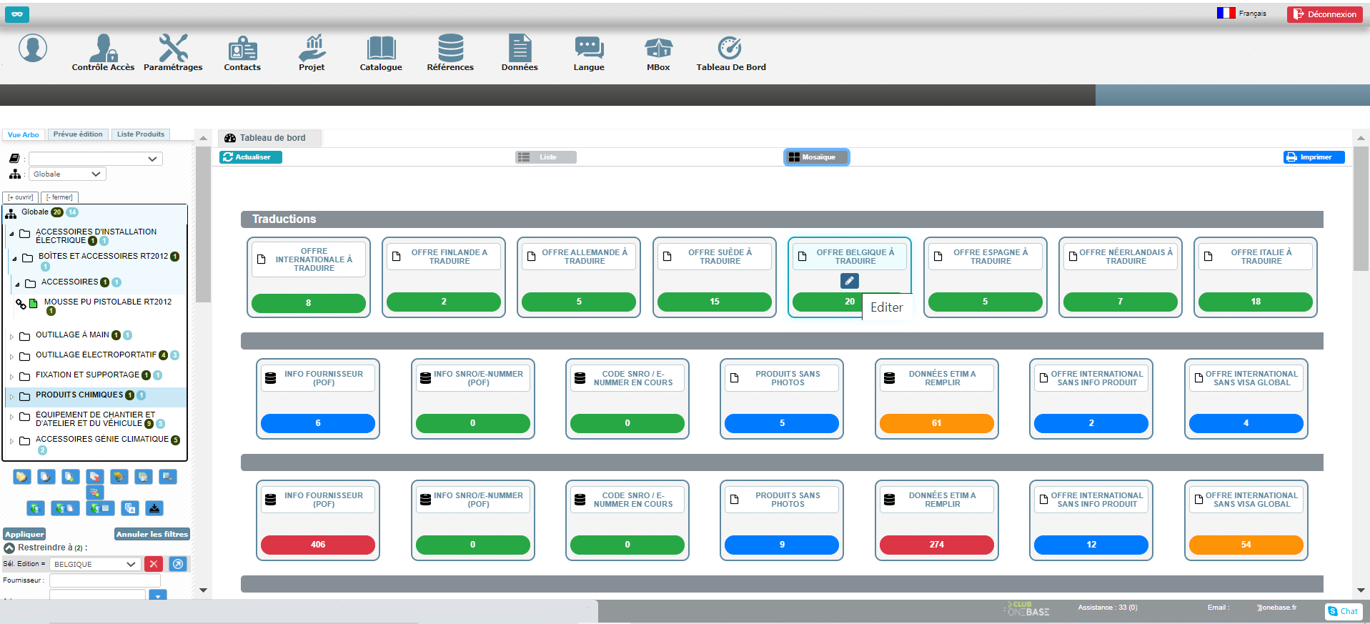The image size is (1370, 624).
Task: Open the blank catalogue dropdown in sidebar
Action: [96, 159]
